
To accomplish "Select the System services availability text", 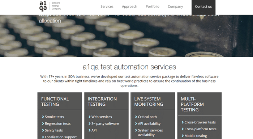I will pyautogui.click(x=150, y=132).
